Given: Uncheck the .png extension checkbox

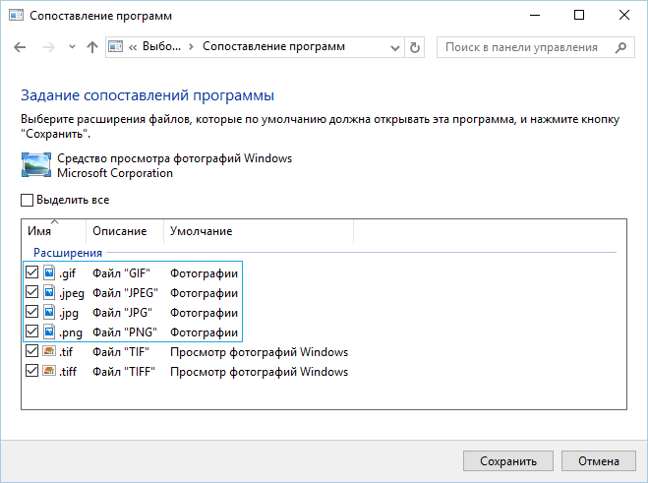Looking at the screenshot, I should pyautogui.click(x=32, y=332).
